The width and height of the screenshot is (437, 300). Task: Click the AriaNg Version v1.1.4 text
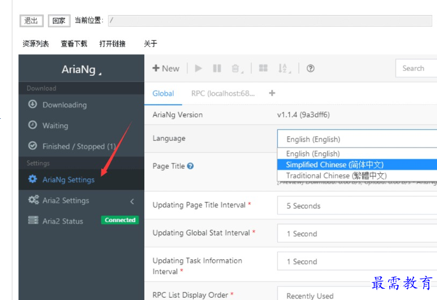click(304, 115)
